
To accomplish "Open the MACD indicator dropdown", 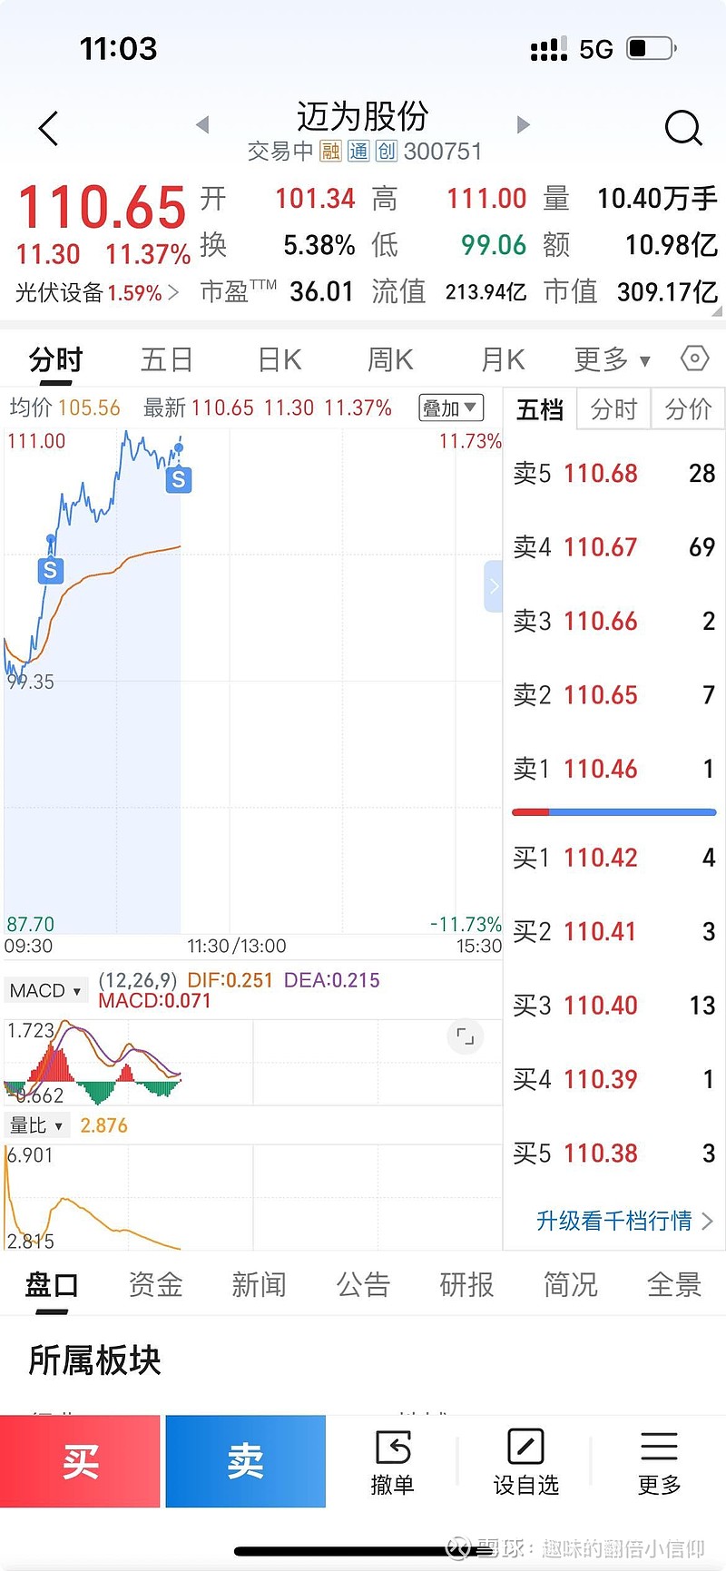I will tap(44, 991).
